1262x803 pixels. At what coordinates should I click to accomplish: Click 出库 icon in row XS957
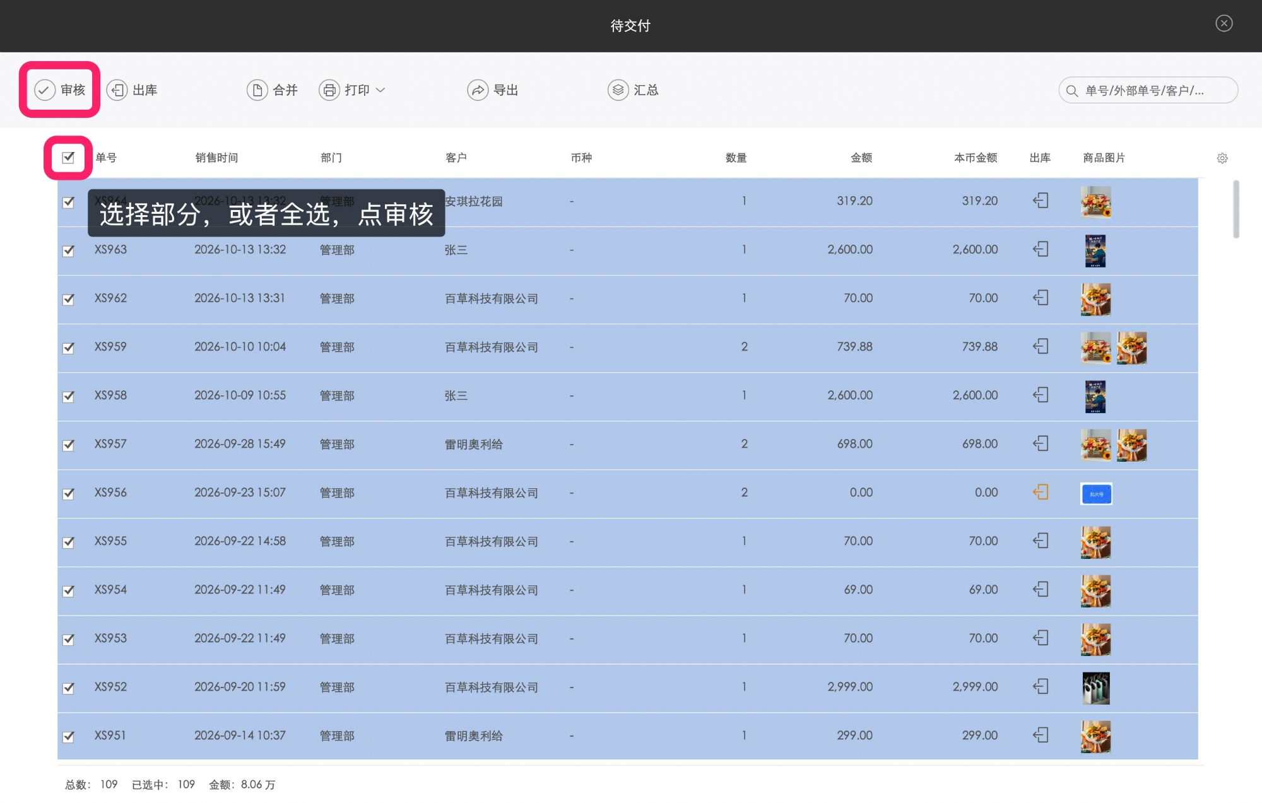(1041, 443)
